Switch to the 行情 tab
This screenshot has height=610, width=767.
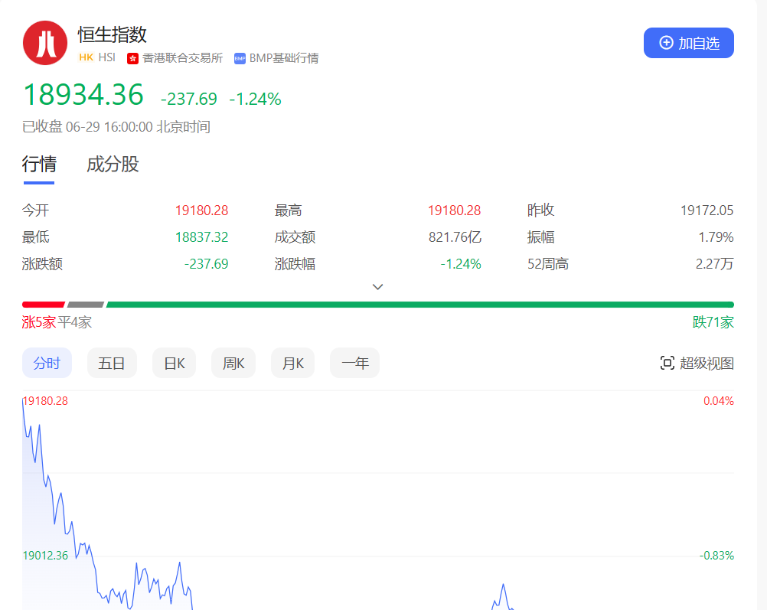pos(39,165)
